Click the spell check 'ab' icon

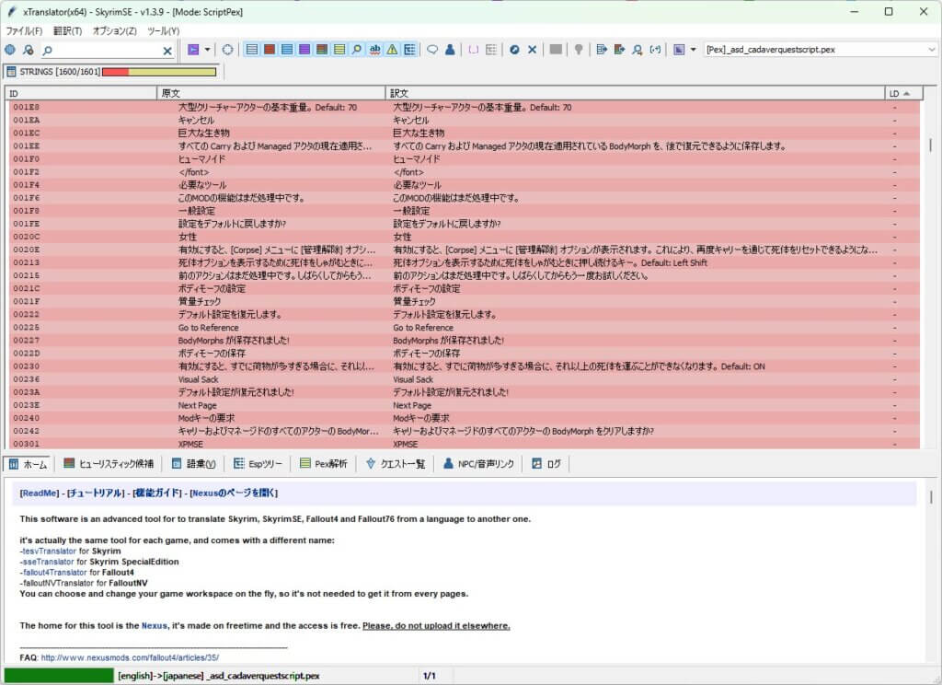click(x=374, y=50)
